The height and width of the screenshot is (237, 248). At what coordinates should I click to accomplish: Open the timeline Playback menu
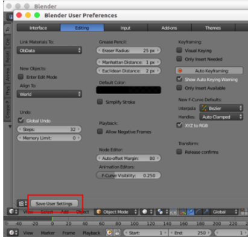(x=92, y=233)
